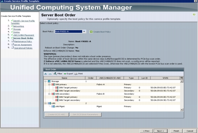Select the LAN Mgmt icon
This screenshot has width=198, height=133.
tap(53, 106)
